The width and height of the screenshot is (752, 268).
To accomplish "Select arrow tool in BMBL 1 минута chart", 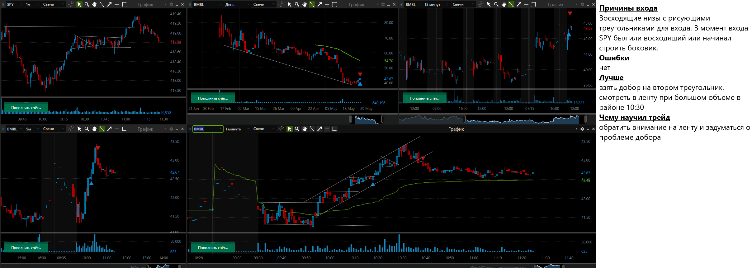I will pyautogui.click(x=319, y=129).
